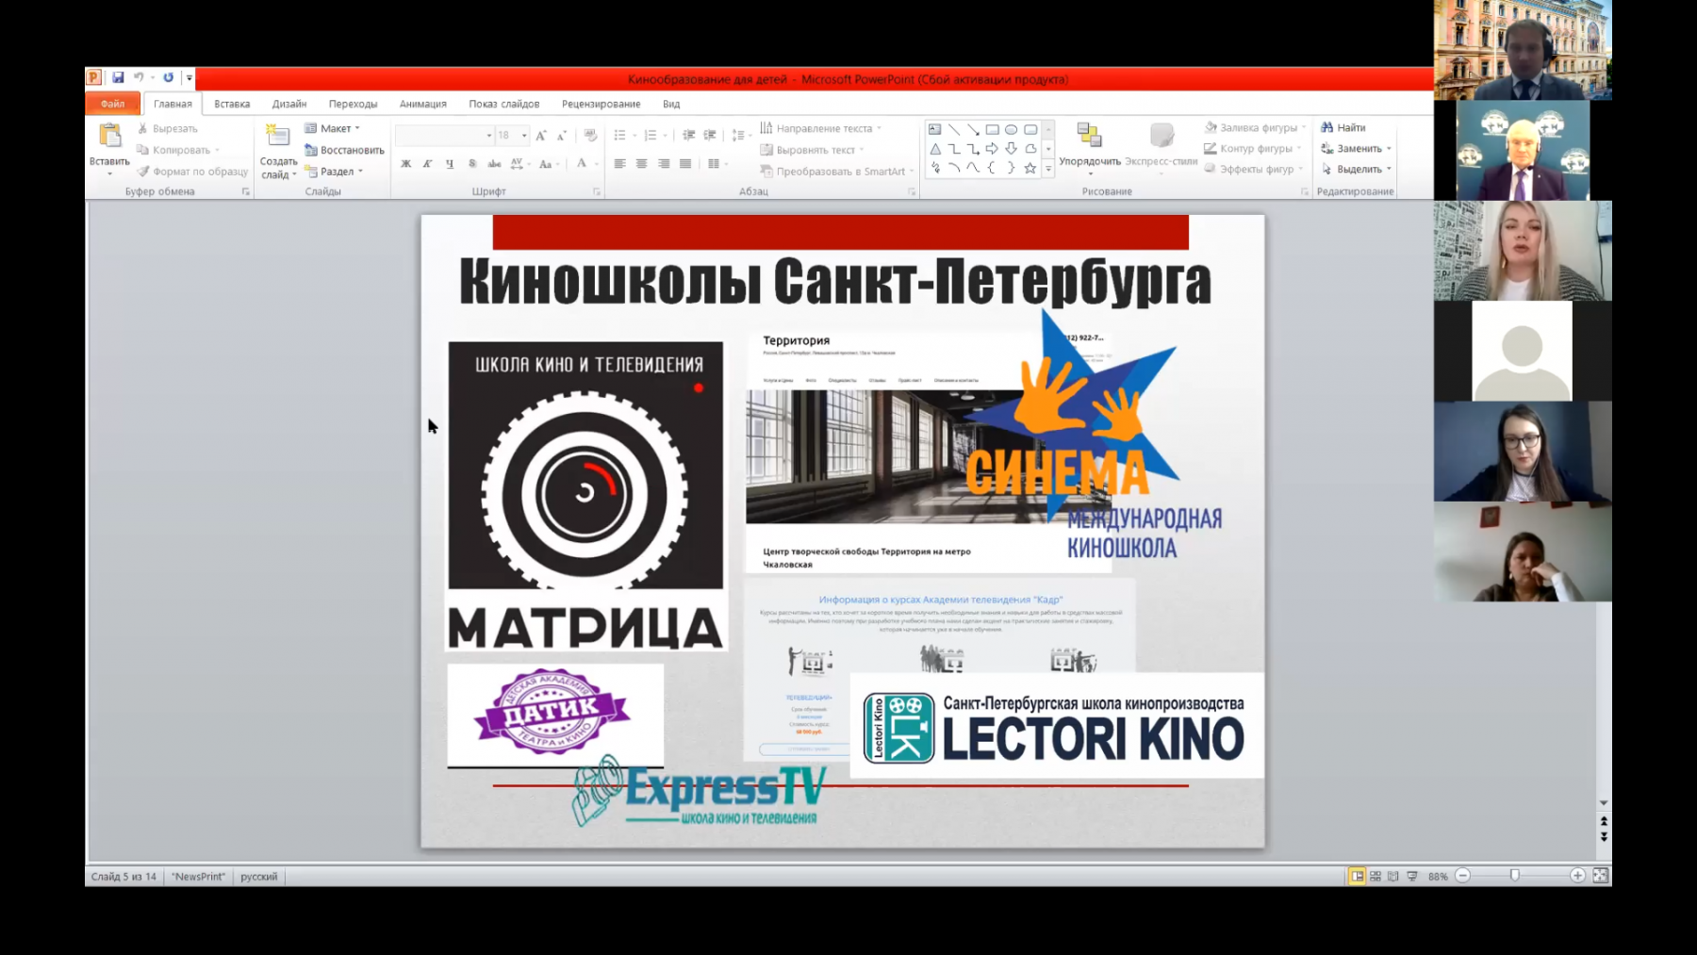
Task: Open the Файл tab
Action: [x=113, y=104]
